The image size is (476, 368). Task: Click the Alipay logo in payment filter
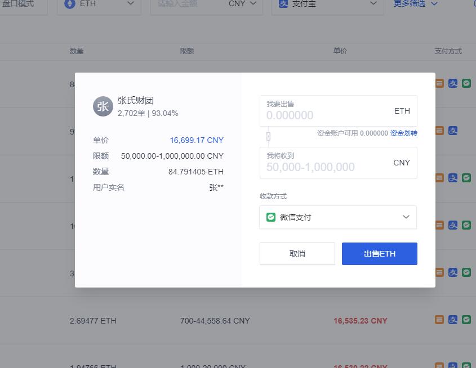283,4
